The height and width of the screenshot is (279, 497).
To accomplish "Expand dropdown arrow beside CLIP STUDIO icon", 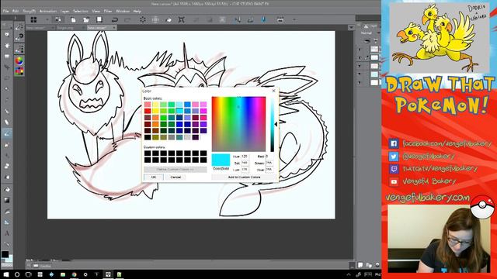I will coord(47,19).
